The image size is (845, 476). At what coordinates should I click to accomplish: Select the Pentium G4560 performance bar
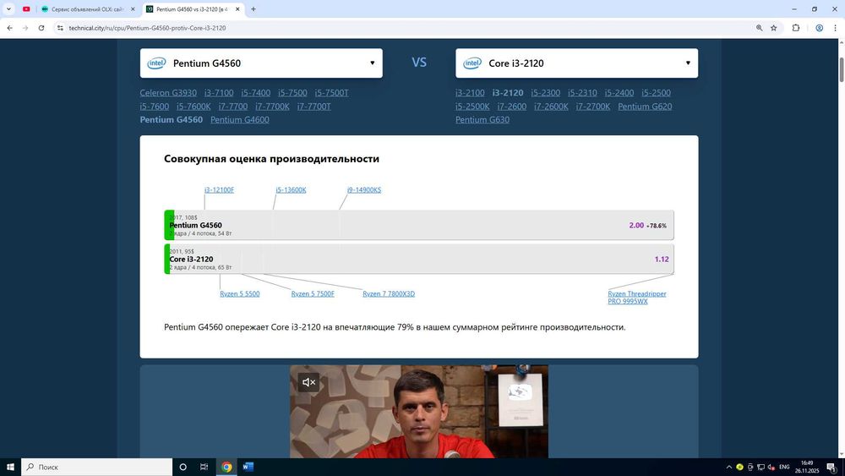[419, 225]
